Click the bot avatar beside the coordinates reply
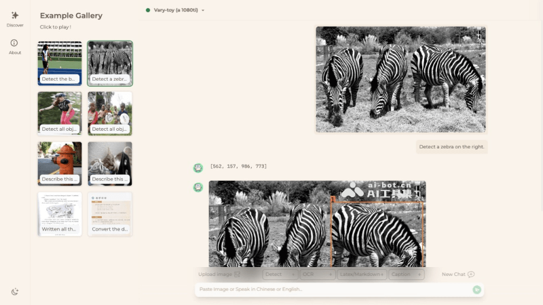 [198, 167]
